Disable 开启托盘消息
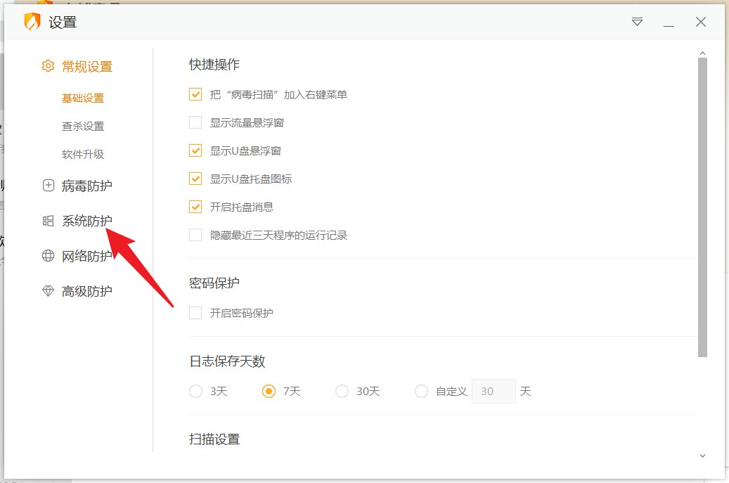 pos(195,207)
